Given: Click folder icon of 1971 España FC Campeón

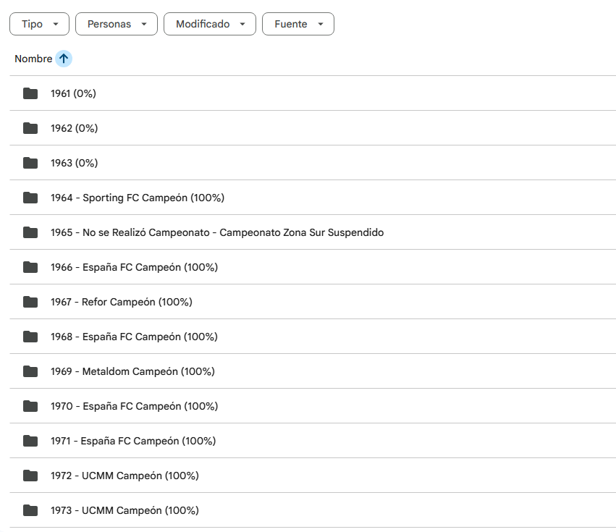Looking at the screenshot, I should tap(30, 441).
